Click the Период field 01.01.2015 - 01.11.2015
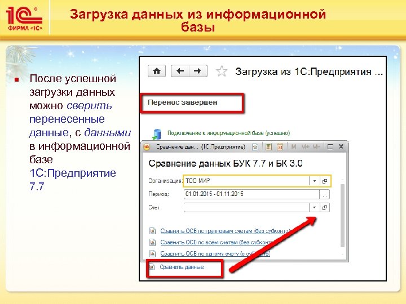Viewport: 406px width, 304px height. [252, 194]
